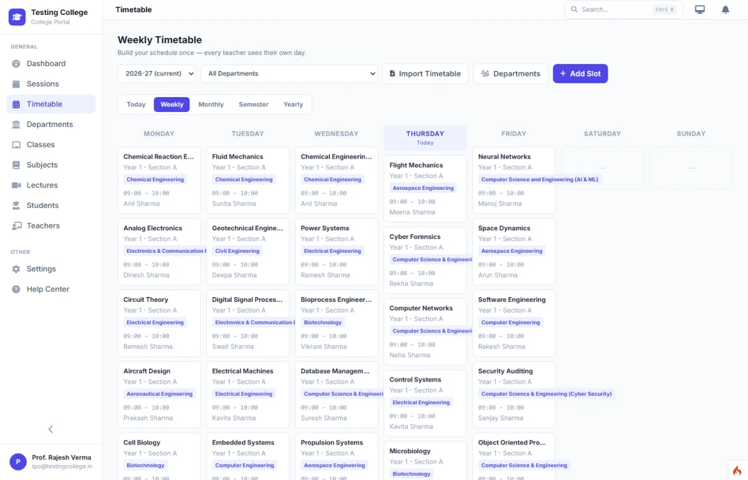Viewport: 748px width, 480px height.
Task: Click the flame icon in bottom corner
Action: click(737, 470)
